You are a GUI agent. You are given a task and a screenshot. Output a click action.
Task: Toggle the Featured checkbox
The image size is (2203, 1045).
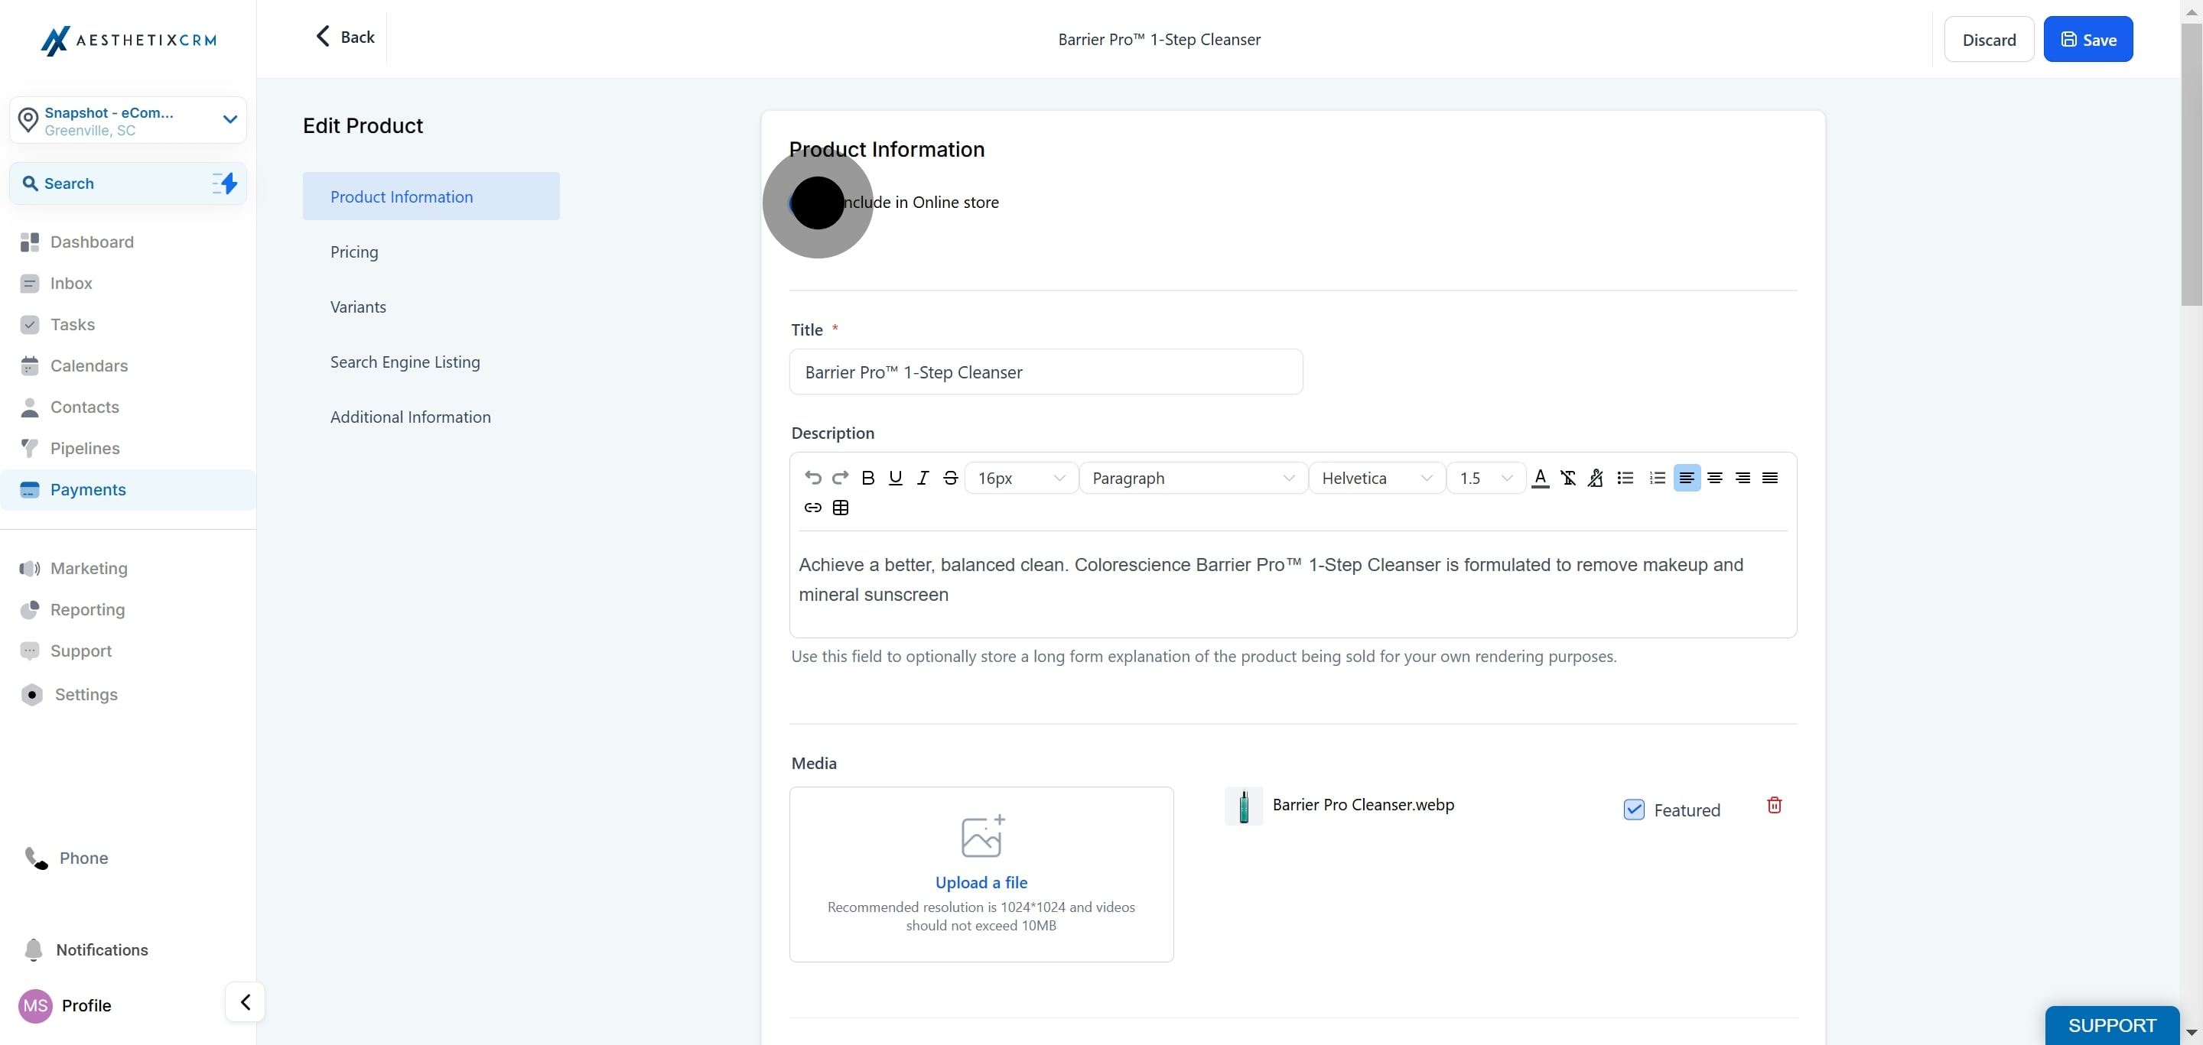1633,810
